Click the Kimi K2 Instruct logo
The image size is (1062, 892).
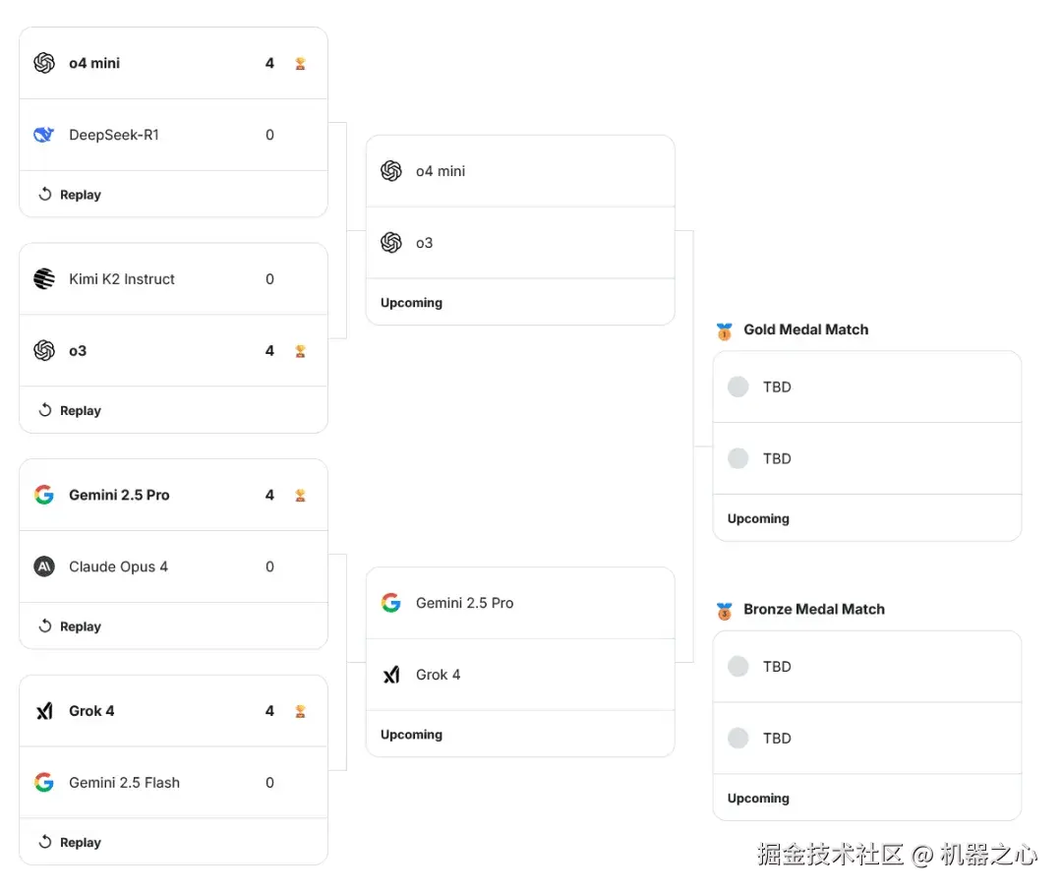44,279
